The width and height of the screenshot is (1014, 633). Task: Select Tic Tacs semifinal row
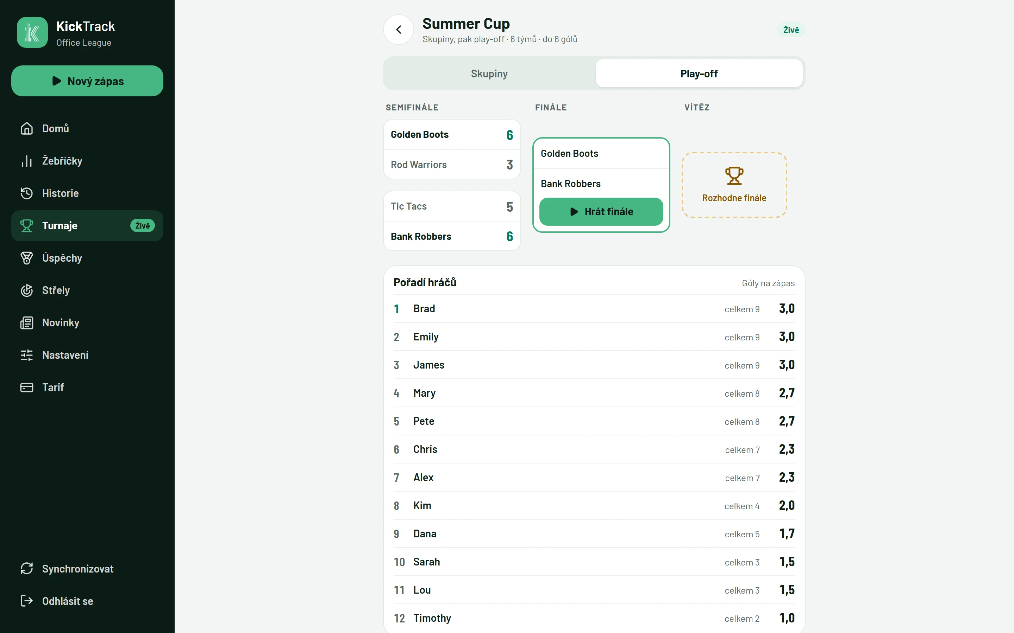click(x=452, y=206)
